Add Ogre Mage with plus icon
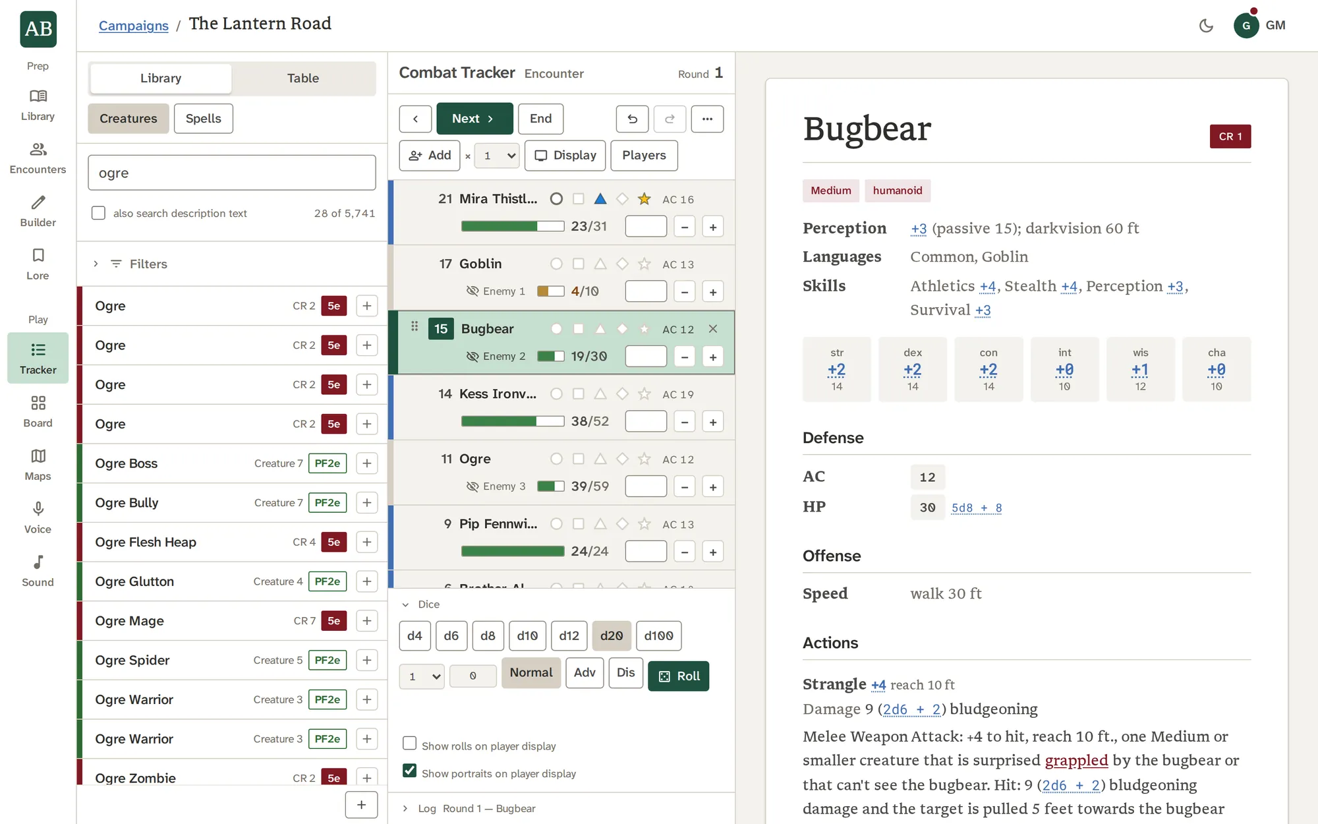Image resolution: width=1318 pixels, height=824 pixels. tap(367, 621)
